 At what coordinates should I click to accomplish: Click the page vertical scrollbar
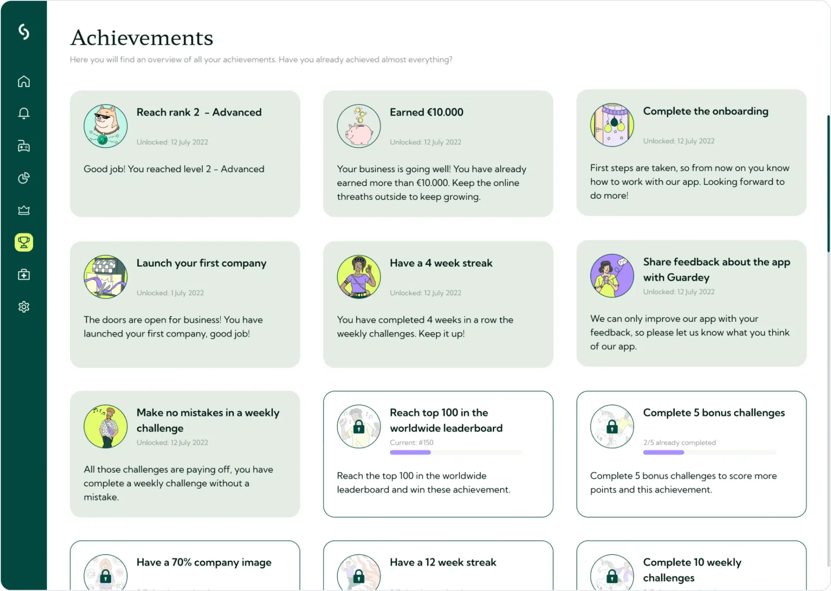click(x=828, y=183)
